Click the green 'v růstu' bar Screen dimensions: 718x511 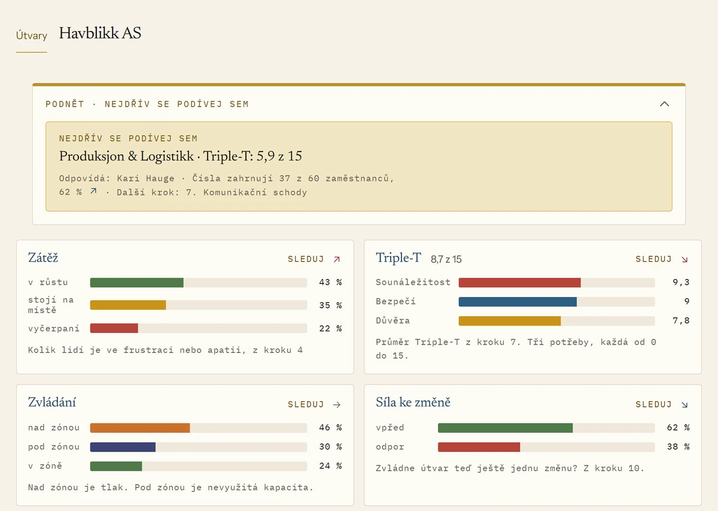(137, 282)
